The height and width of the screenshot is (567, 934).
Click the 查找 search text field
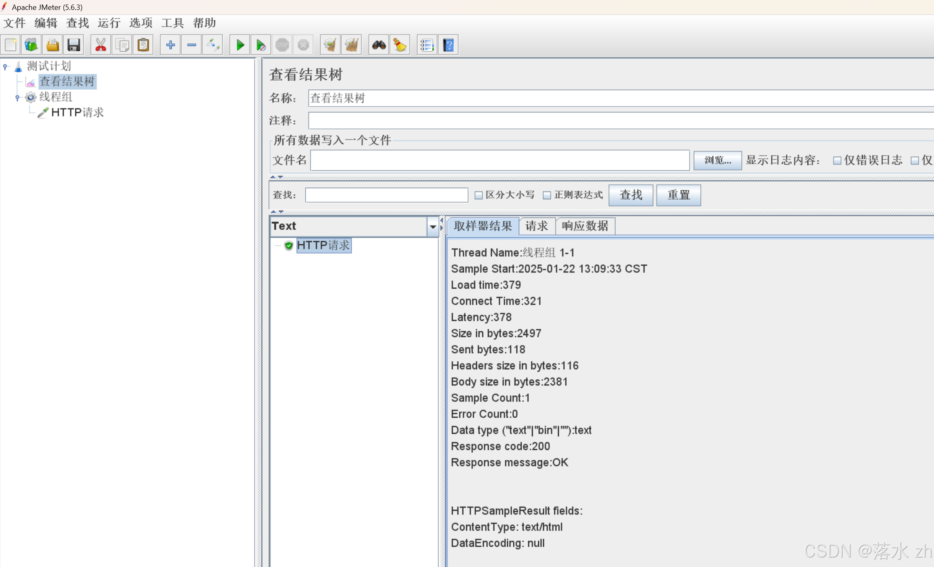(x=386, y=195)
